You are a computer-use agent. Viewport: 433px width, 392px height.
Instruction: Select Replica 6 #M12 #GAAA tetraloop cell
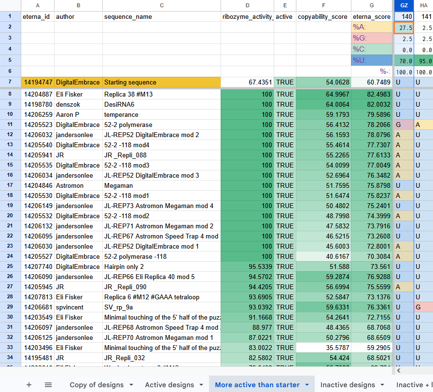(x=162, y=297)
